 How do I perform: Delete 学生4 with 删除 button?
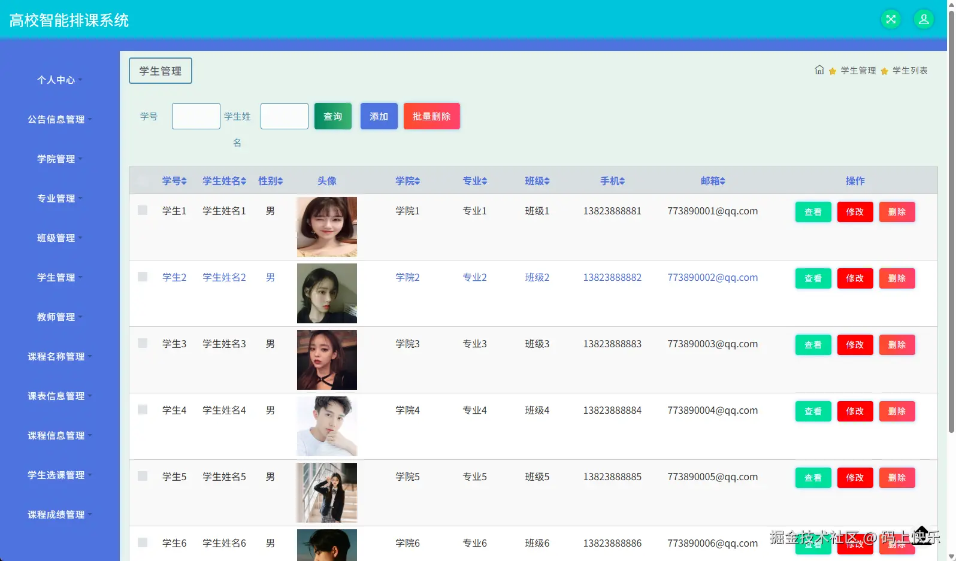coord(897,411)
